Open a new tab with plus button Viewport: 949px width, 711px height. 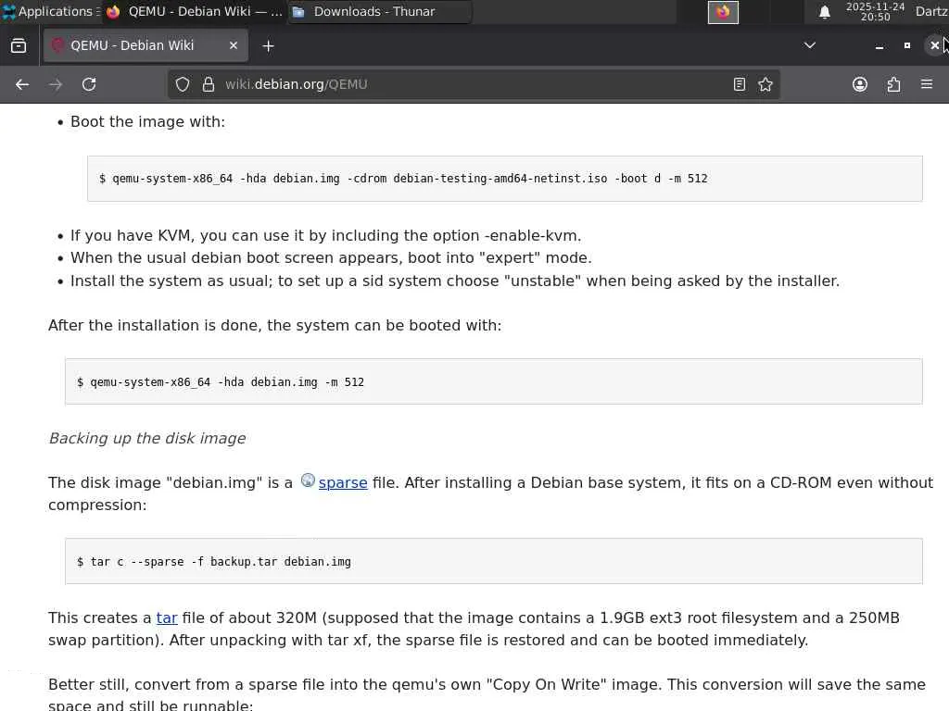click(x=268, y=45)
